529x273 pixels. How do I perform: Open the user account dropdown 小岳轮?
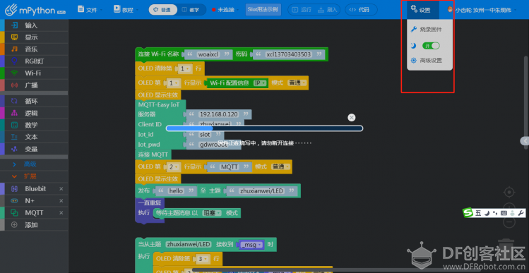tap(482, 10)
